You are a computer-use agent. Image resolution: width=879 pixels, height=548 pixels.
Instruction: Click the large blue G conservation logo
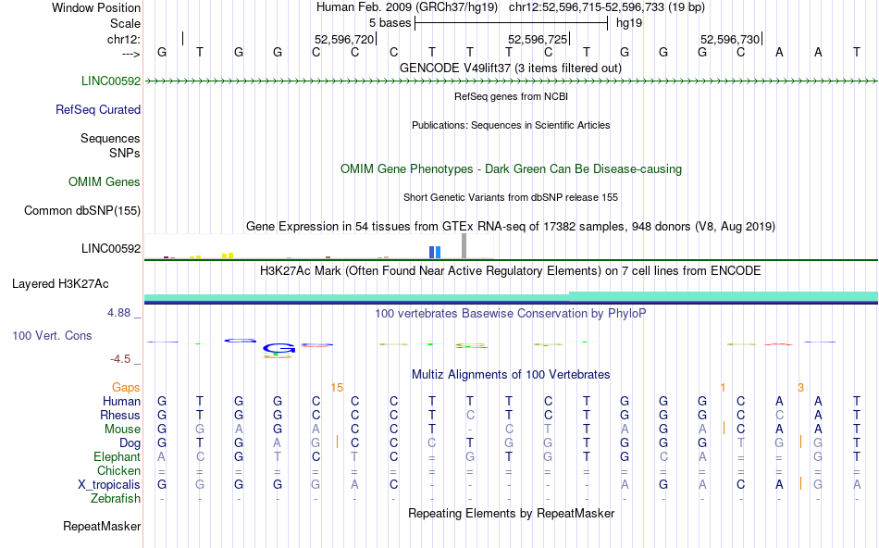click(279, 349)
